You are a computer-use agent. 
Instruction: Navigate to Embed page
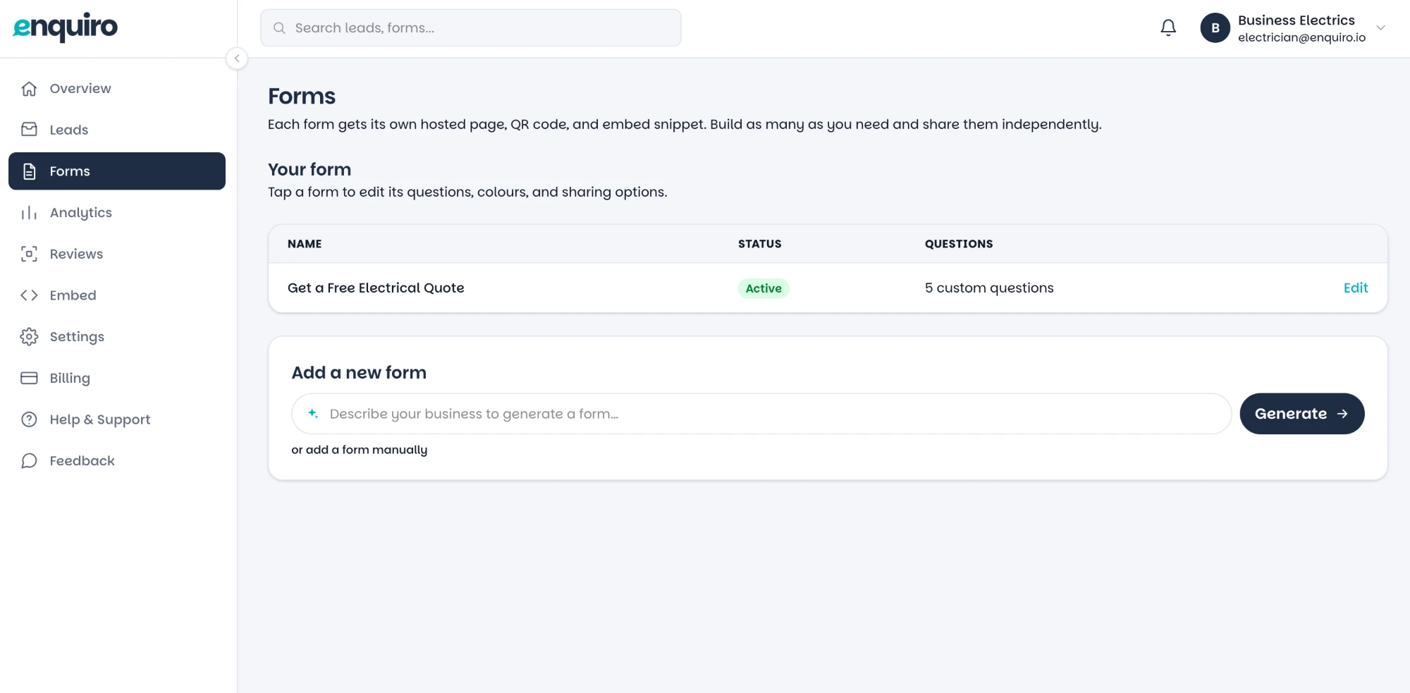pos(117,295)
